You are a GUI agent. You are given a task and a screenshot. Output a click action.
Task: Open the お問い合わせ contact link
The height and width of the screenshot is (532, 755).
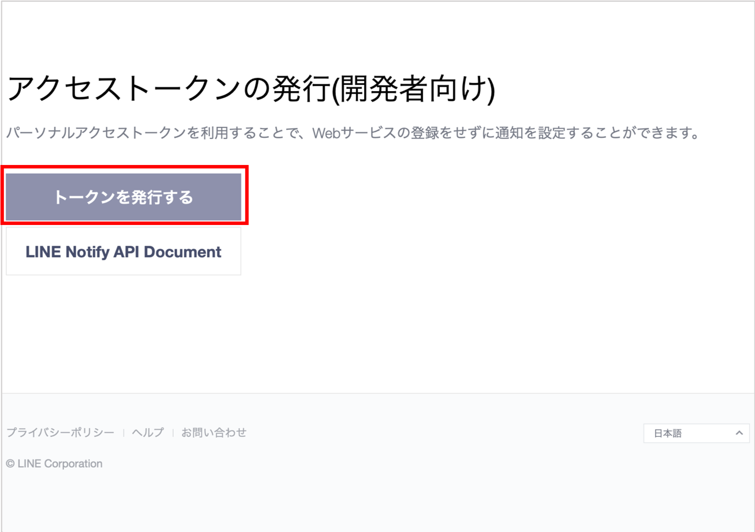point(214,432)
